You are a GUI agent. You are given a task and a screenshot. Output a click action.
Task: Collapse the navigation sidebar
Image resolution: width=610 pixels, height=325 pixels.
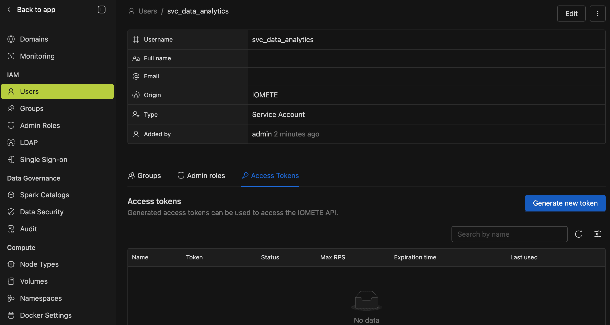[101, 10]
